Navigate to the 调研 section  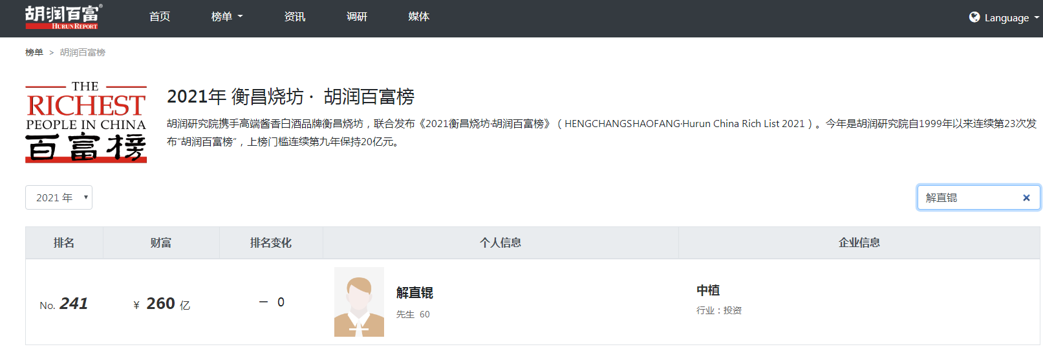pos(356,17)
